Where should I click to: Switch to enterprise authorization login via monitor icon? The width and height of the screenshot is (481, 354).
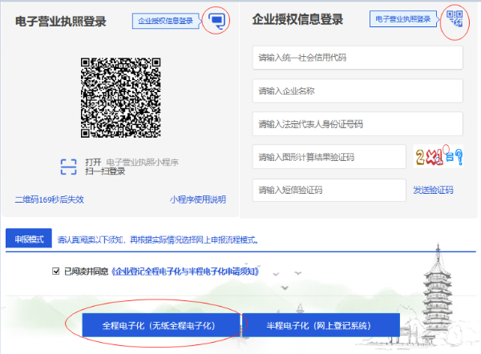pyautogui.click(x=216, y=21)
